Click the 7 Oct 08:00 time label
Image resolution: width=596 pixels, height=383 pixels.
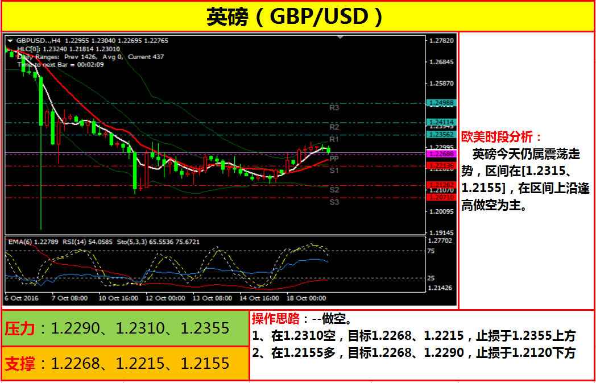point(69,298)
